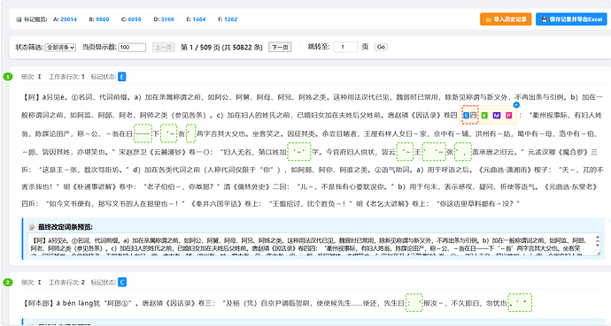
Task: Click the green dashed box after 先生曰
Action: 414,303
